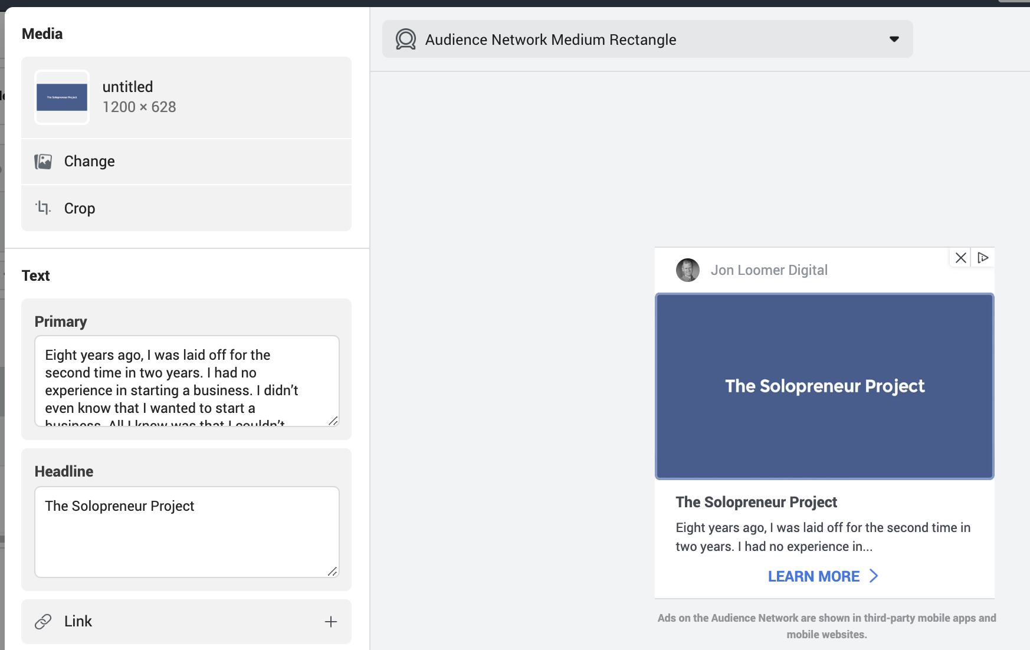This screenshot has width=1030, height=650.
Task: Click the chevron arrow next to LEARN MORE
Action: point(874,576)
